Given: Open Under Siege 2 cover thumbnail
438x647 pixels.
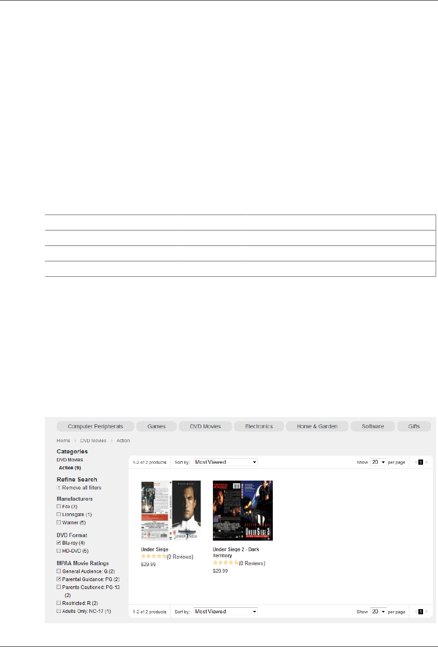Looking at the screenshot, I should [242, 510].
